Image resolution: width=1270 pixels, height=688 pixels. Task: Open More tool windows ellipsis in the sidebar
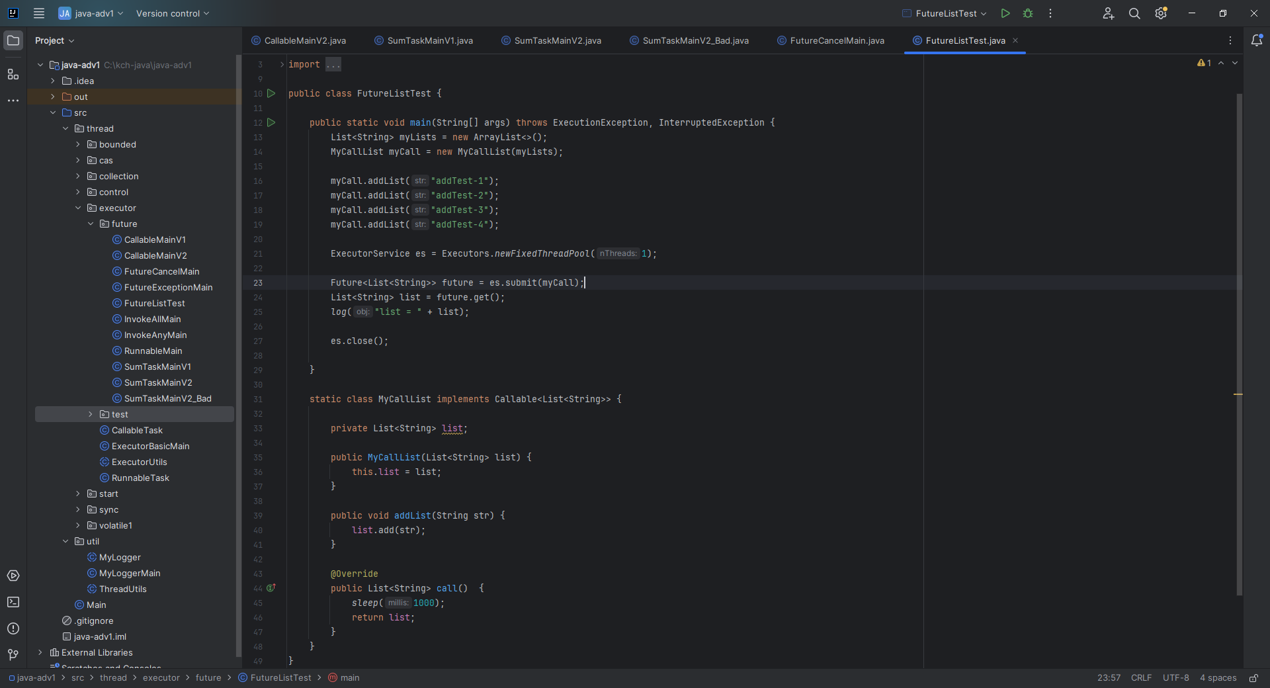[x=13, y=101]
